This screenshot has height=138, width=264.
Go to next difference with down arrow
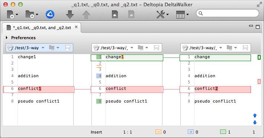(x=70, y=15)
